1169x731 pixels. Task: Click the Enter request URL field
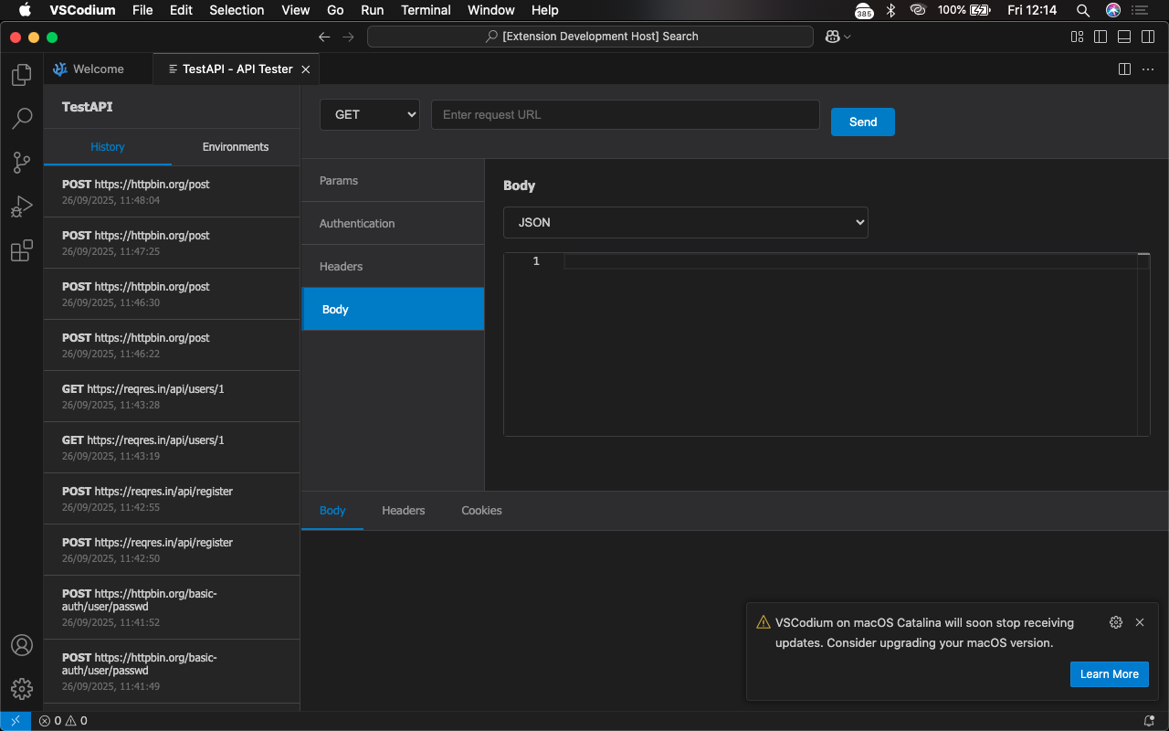(x=626, y=114)
